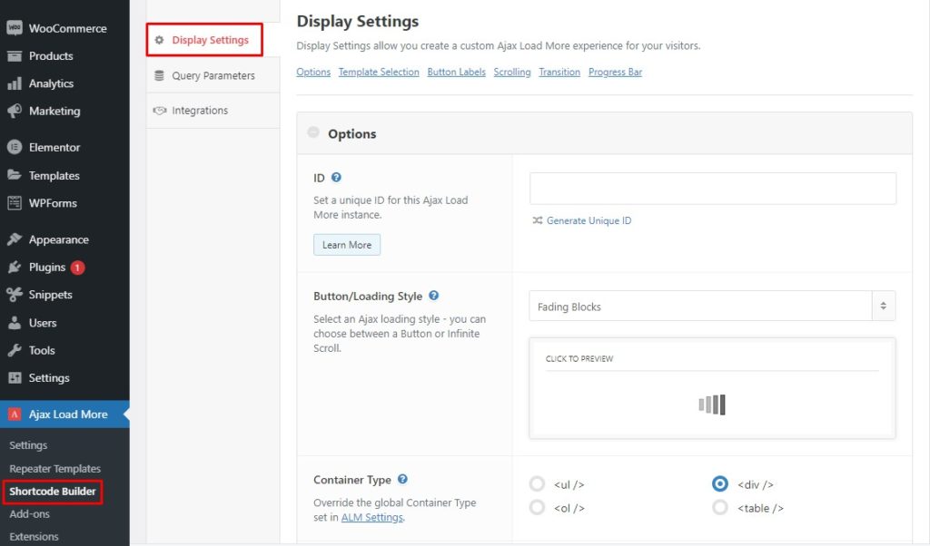Screen dimensions: 930x546
Task: Click the help icon next to ID
Action: pos(336,177)
